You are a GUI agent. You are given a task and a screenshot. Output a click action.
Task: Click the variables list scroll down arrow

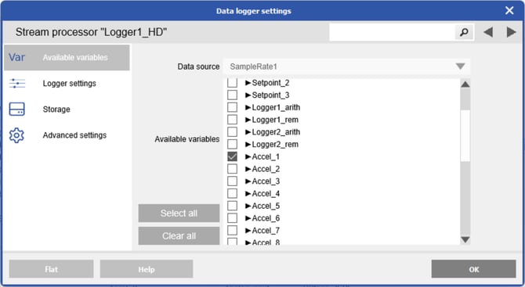(465, 239)
